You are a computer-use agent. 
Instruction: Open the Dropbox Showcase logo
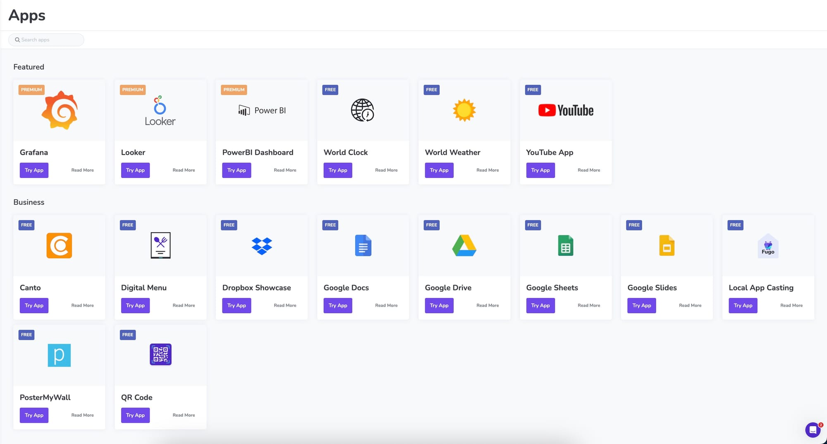click(x=262, y=246)
